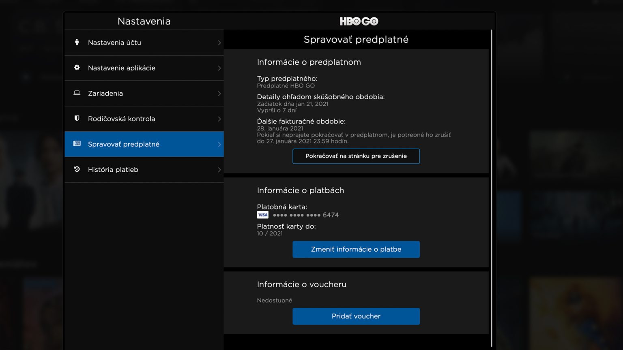Expand chevron on Spravovať predplatné row
This screenshot has height=350, width=623.
(219, 144)
